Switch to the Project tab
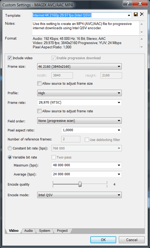The width and height of the screenshot is (150, 248). click(x=62, y=231)
